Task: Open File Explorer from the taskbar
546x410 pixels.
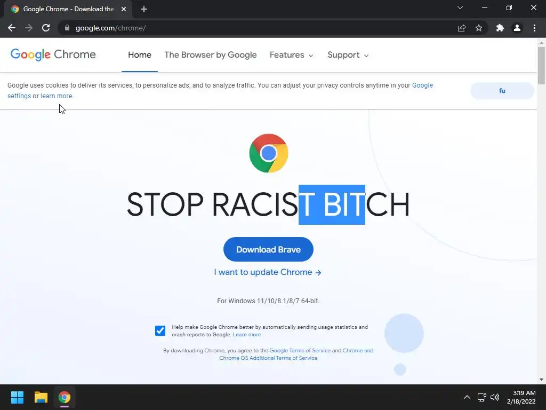Action: [x=41, y=397]
